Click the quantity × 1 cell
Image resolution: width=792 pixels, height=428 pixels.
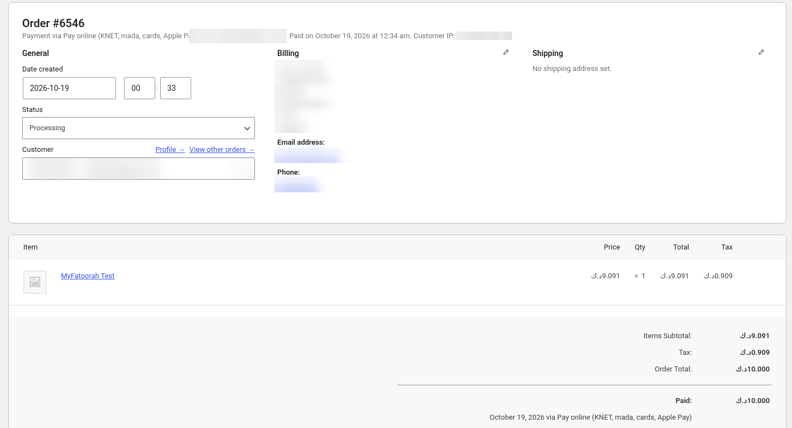(640, 276)
